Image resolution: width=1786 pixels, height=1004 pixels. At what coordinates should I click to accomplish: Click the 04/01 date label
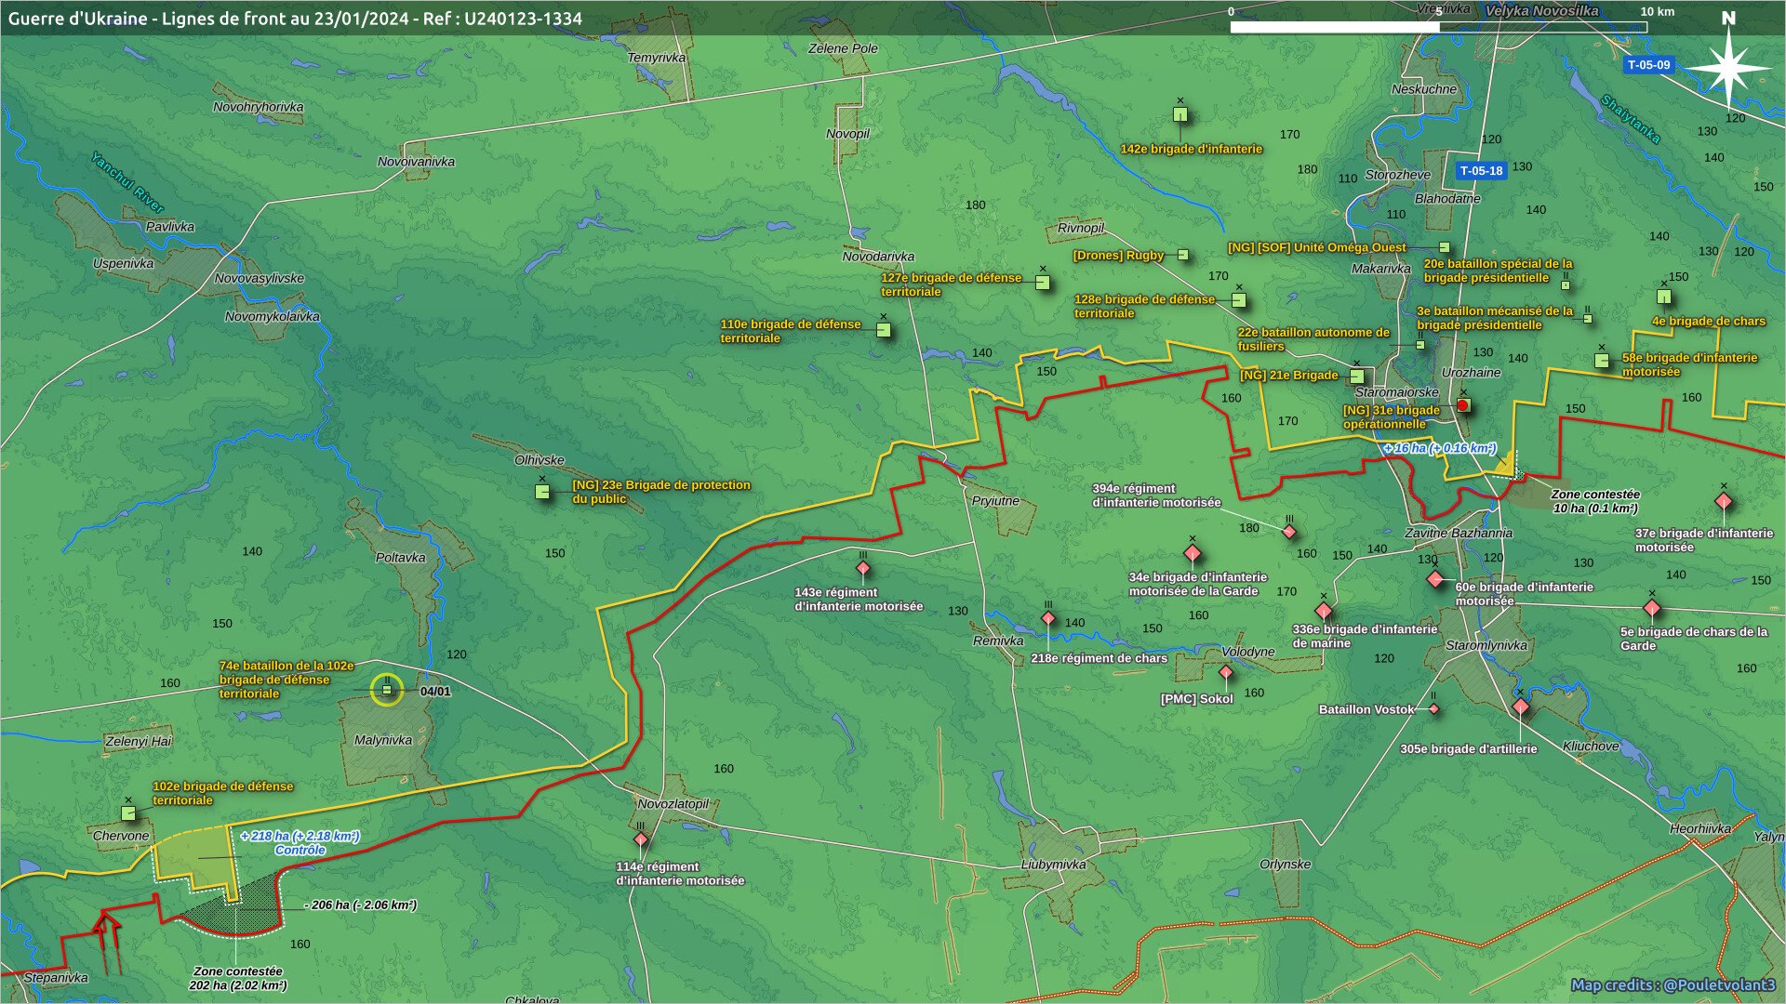pyautogui.click(x=435, y=692)
